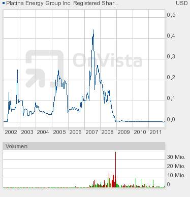Select the 2006 year label
This screenshot has height=197, width=190.
tap(75, 132)
